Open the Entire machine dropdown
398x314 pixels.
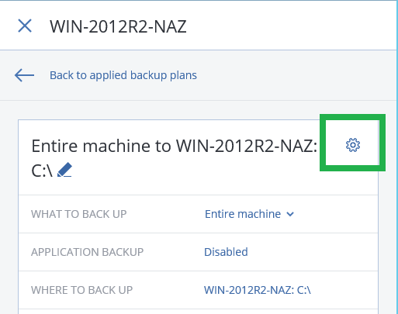249,214
